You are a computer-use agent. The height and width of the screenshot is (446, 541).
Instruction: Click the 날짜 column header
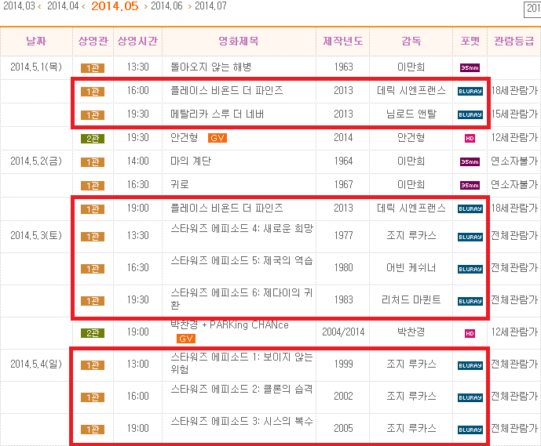pos(36,41)
